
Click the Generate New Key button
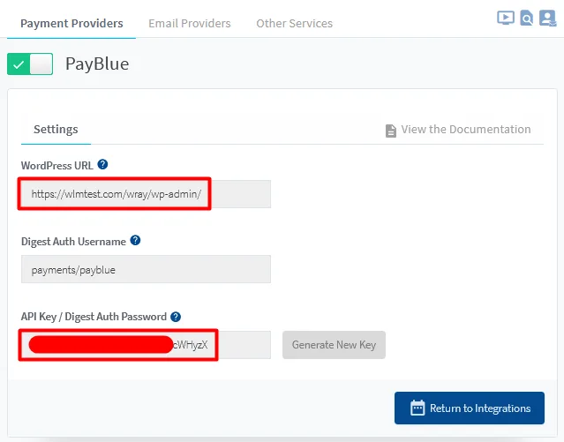coord(334,345)
